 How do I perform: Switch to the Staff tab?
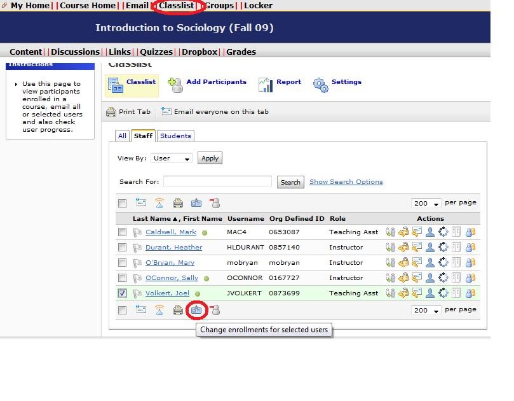(x=143, y=136)
